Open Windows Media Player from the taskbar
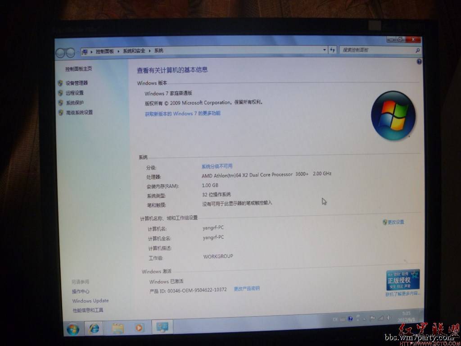This screenshot has width=461, height=346. (139, 328)
